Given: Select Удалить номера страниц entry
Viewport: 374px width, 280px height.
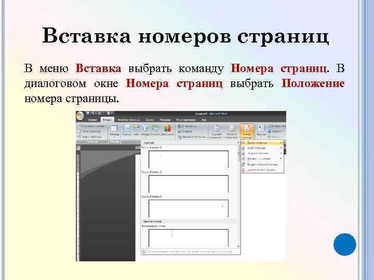Looking at the screenshot, I should click(262, 170).
